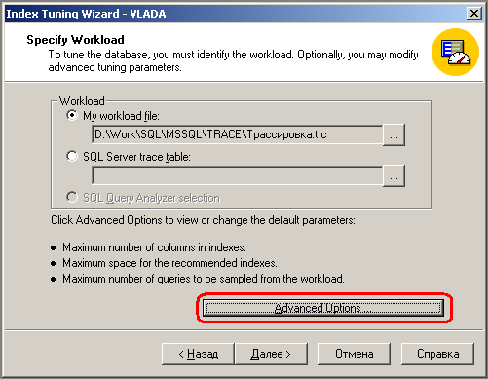
Task: Click the Workload group box caption
Action: click(82, 101)
